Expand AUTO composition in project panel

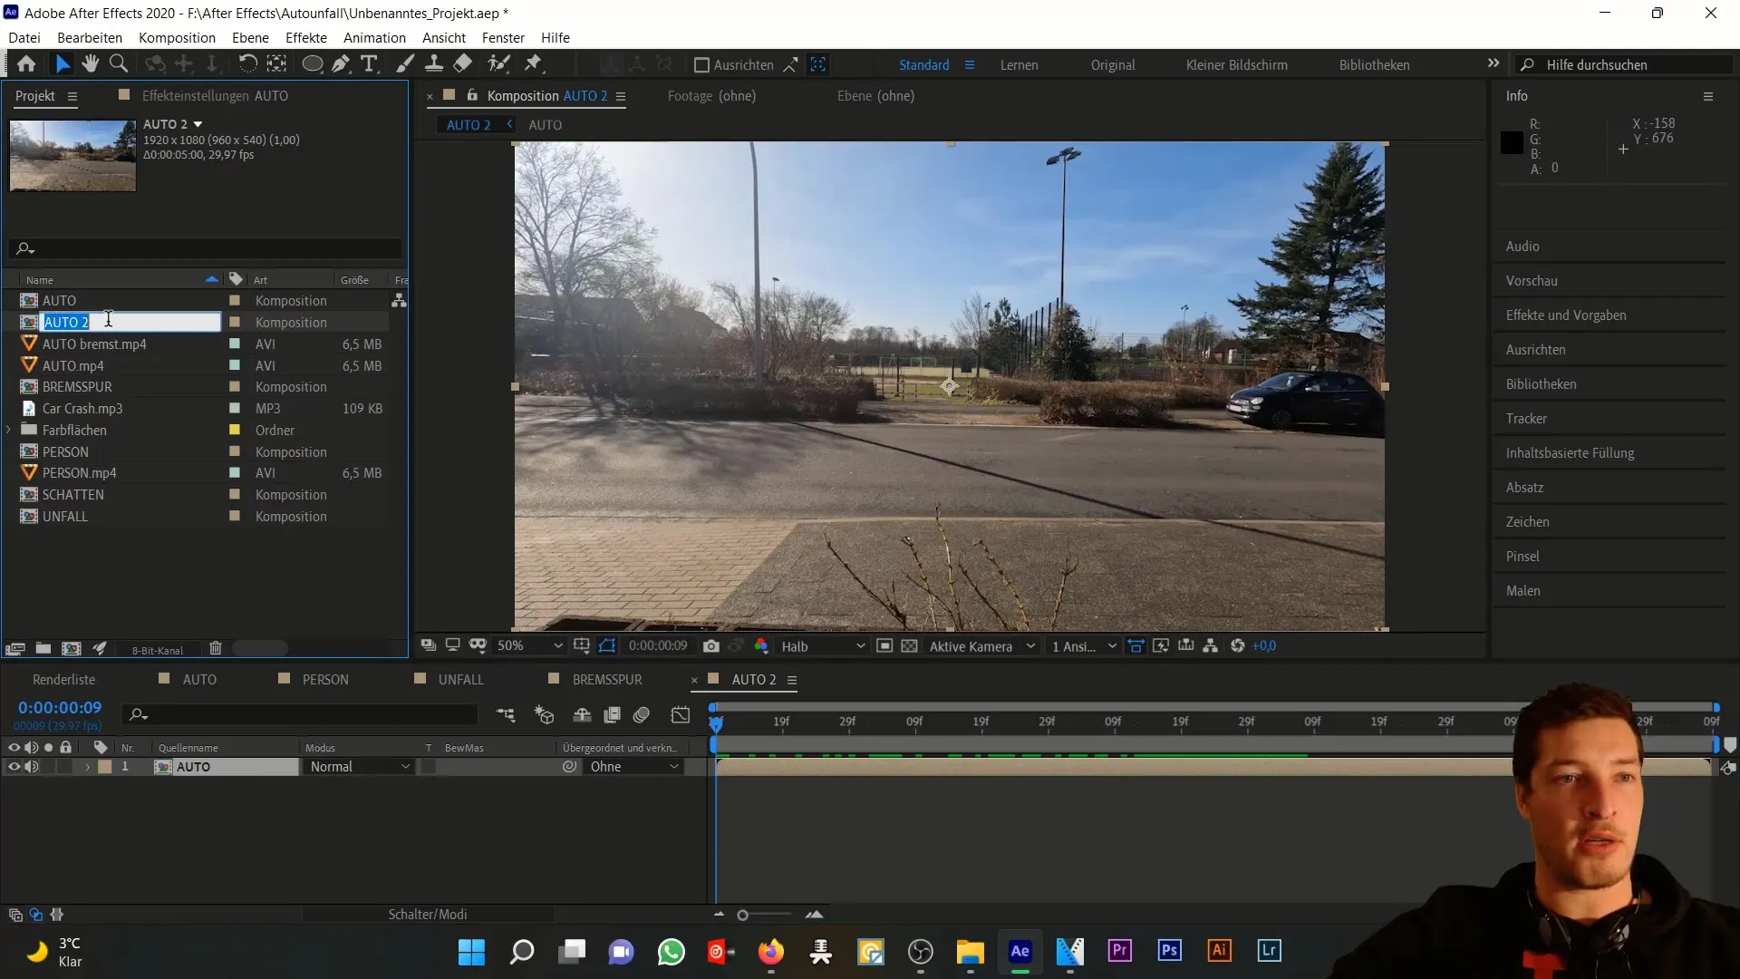click(x=11, y=300)
